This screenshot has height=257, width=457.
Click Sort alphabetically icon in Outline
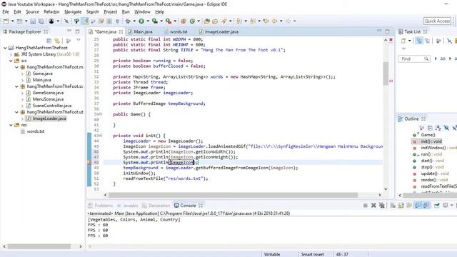438,128
